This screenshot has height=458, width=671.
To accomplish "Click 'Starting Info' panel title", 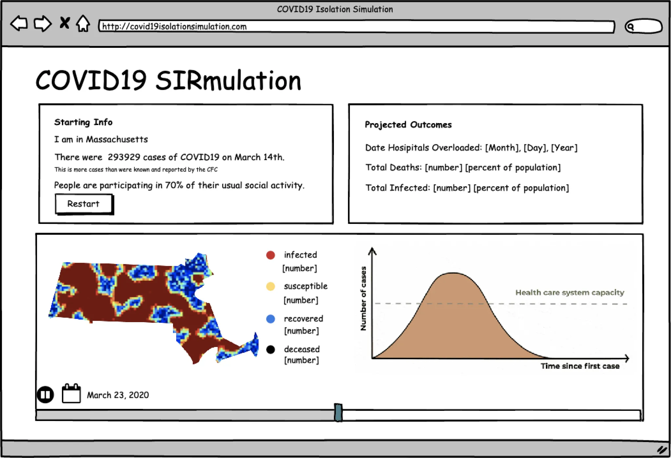I will (83, 122).
